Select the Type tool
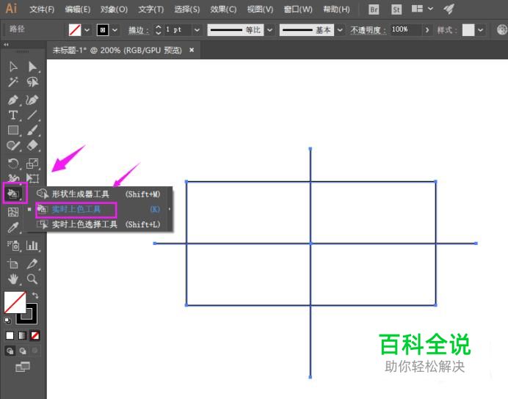Image resolution: width=508 pixels, height=399 pixels. coord(13,115)
